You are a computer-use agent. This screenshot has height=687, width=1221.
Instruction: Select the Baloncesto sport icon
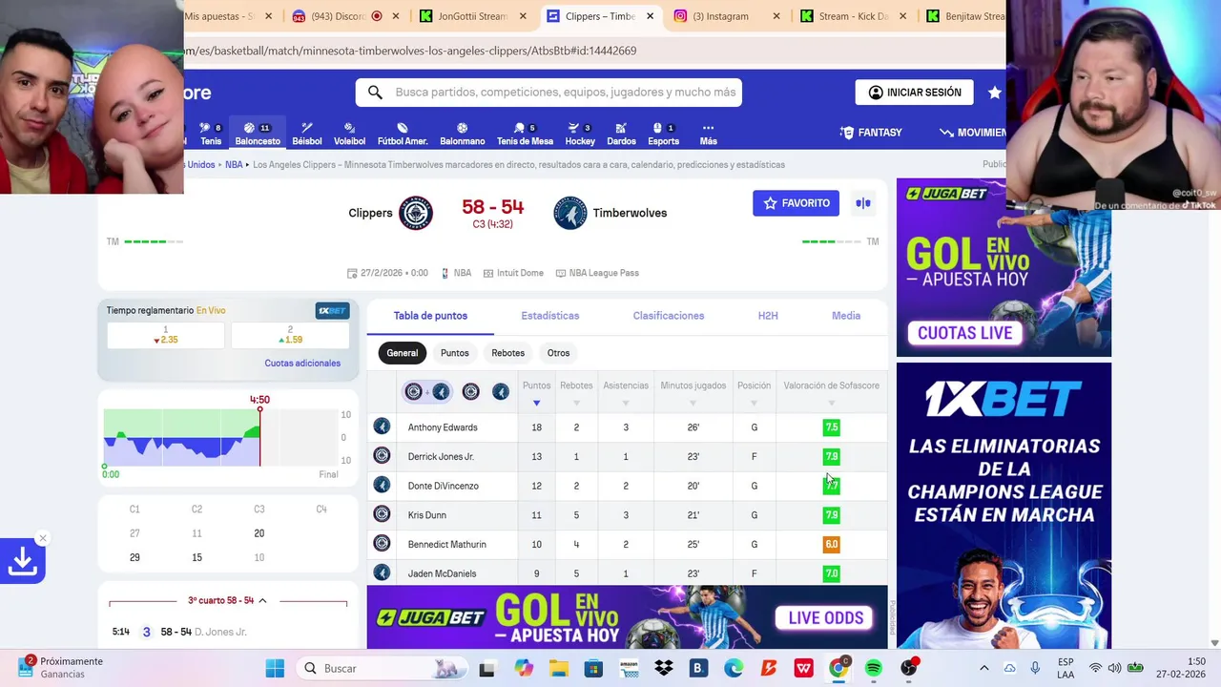coord(258,134)
